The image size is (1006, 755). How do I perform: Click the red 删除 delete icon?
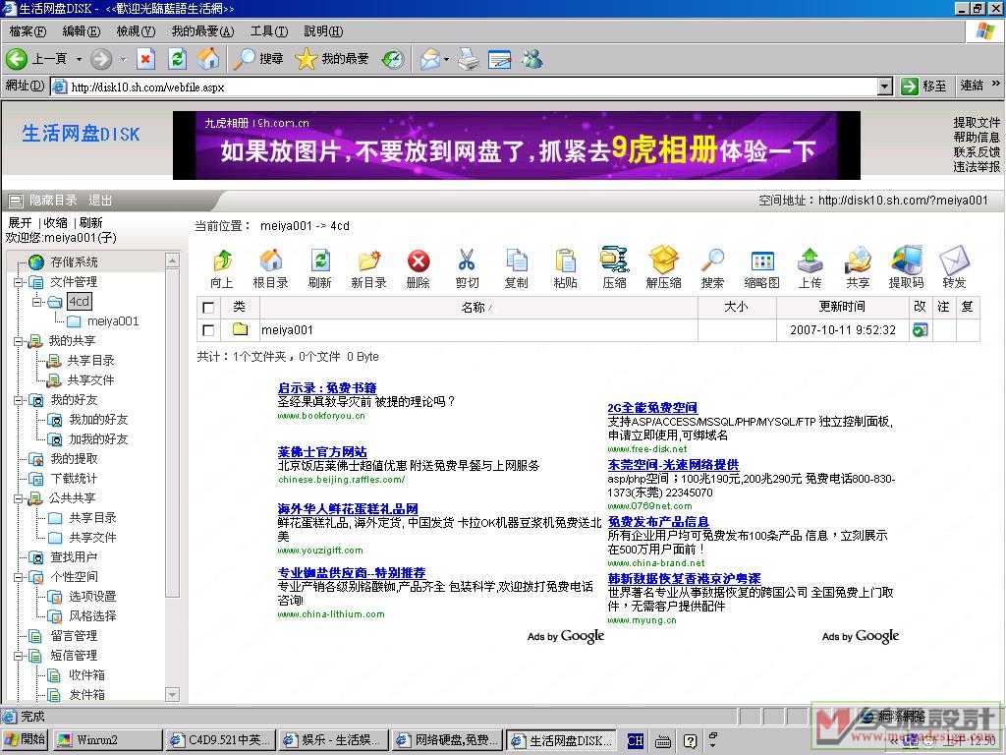coord(419,261)
